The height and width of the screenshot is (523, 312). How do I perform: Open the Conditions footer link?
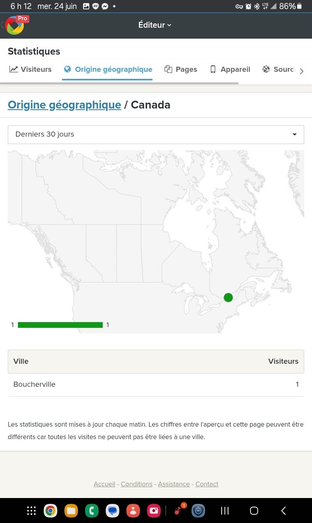point(136,484)
